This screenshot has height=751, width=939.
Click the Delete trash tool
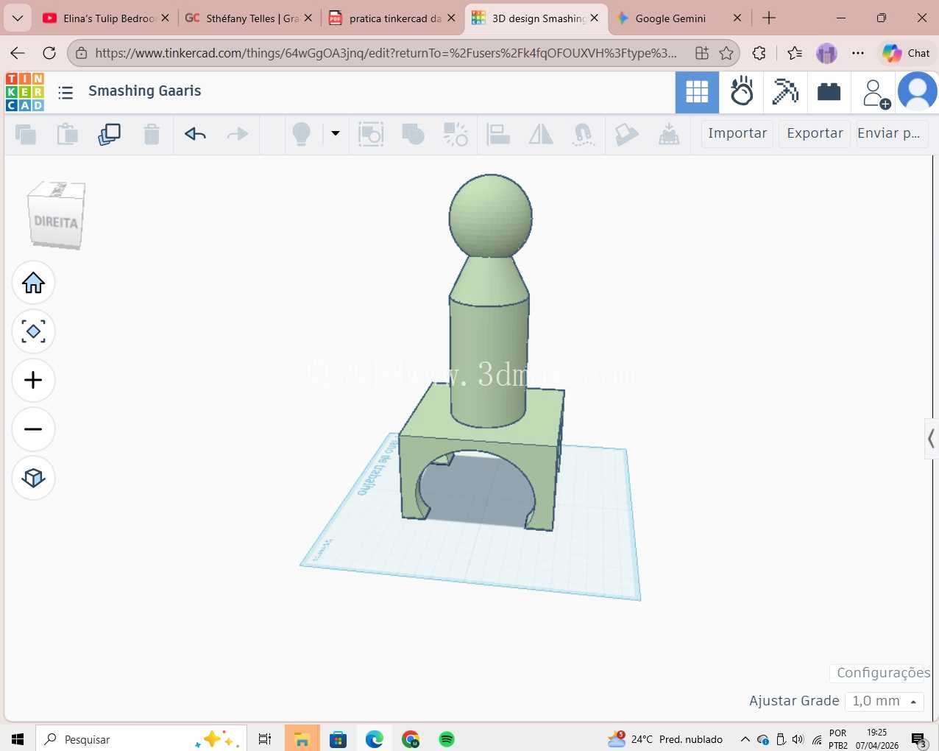[x=152, y=134]
